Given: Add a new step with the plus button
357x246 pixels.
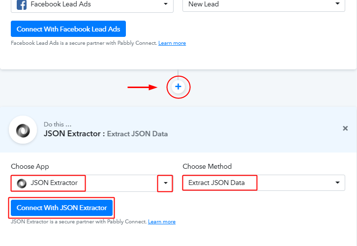Looking at the screenshot, I should pos(178,87).
